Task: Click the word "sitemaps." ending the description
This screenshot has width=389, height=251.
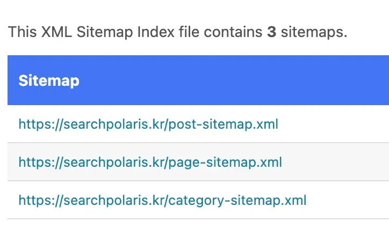Action: 315,32
